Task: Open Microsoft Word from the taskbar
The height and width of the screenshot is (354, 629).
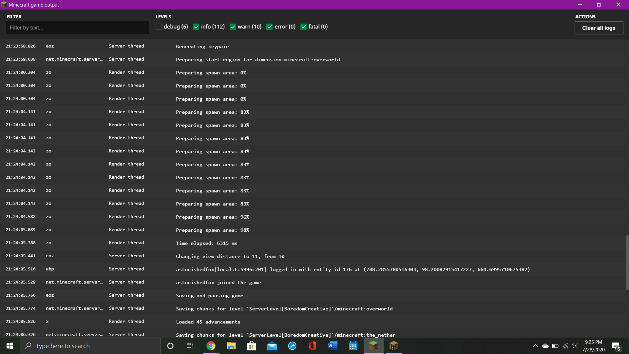Action: click(x=333, y=346)
